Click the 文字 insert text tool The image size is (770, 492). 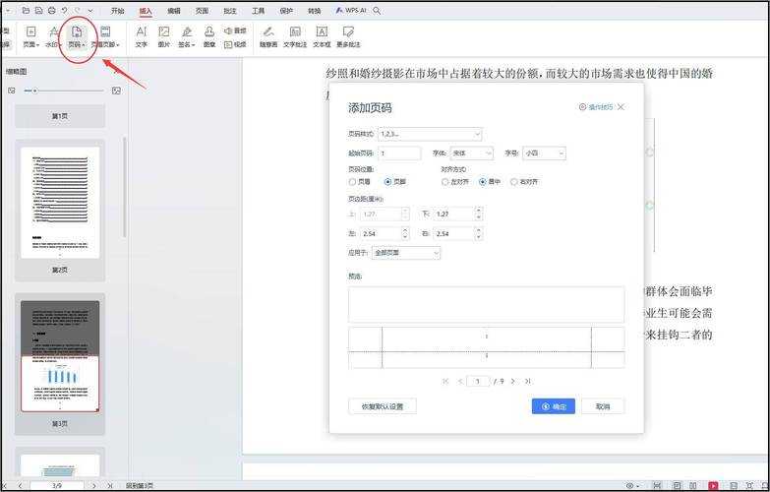[142, 37]
